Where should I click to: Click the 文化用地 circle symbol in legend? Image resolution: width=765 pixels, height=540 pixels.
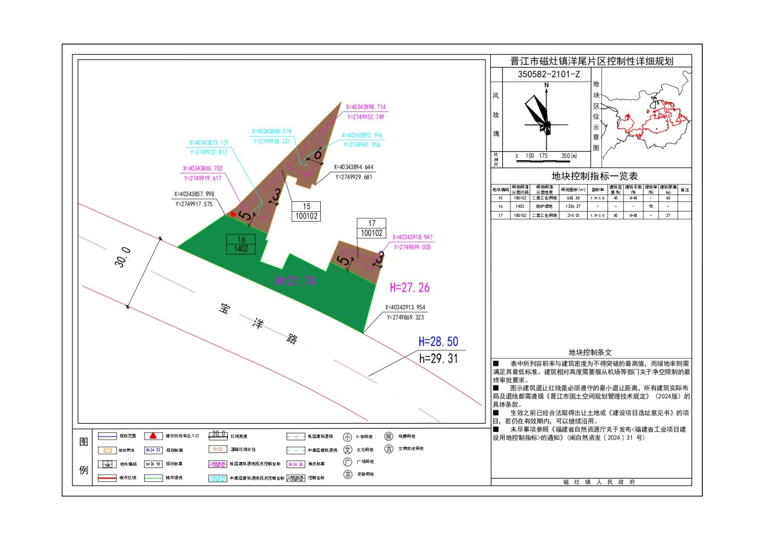point(348,450)
